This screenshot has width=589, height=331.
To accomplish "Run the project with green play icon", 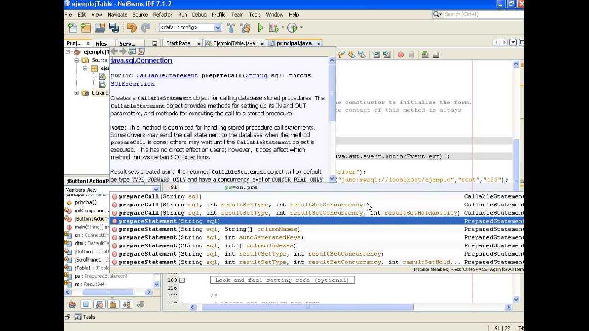I will click(260, 28).
